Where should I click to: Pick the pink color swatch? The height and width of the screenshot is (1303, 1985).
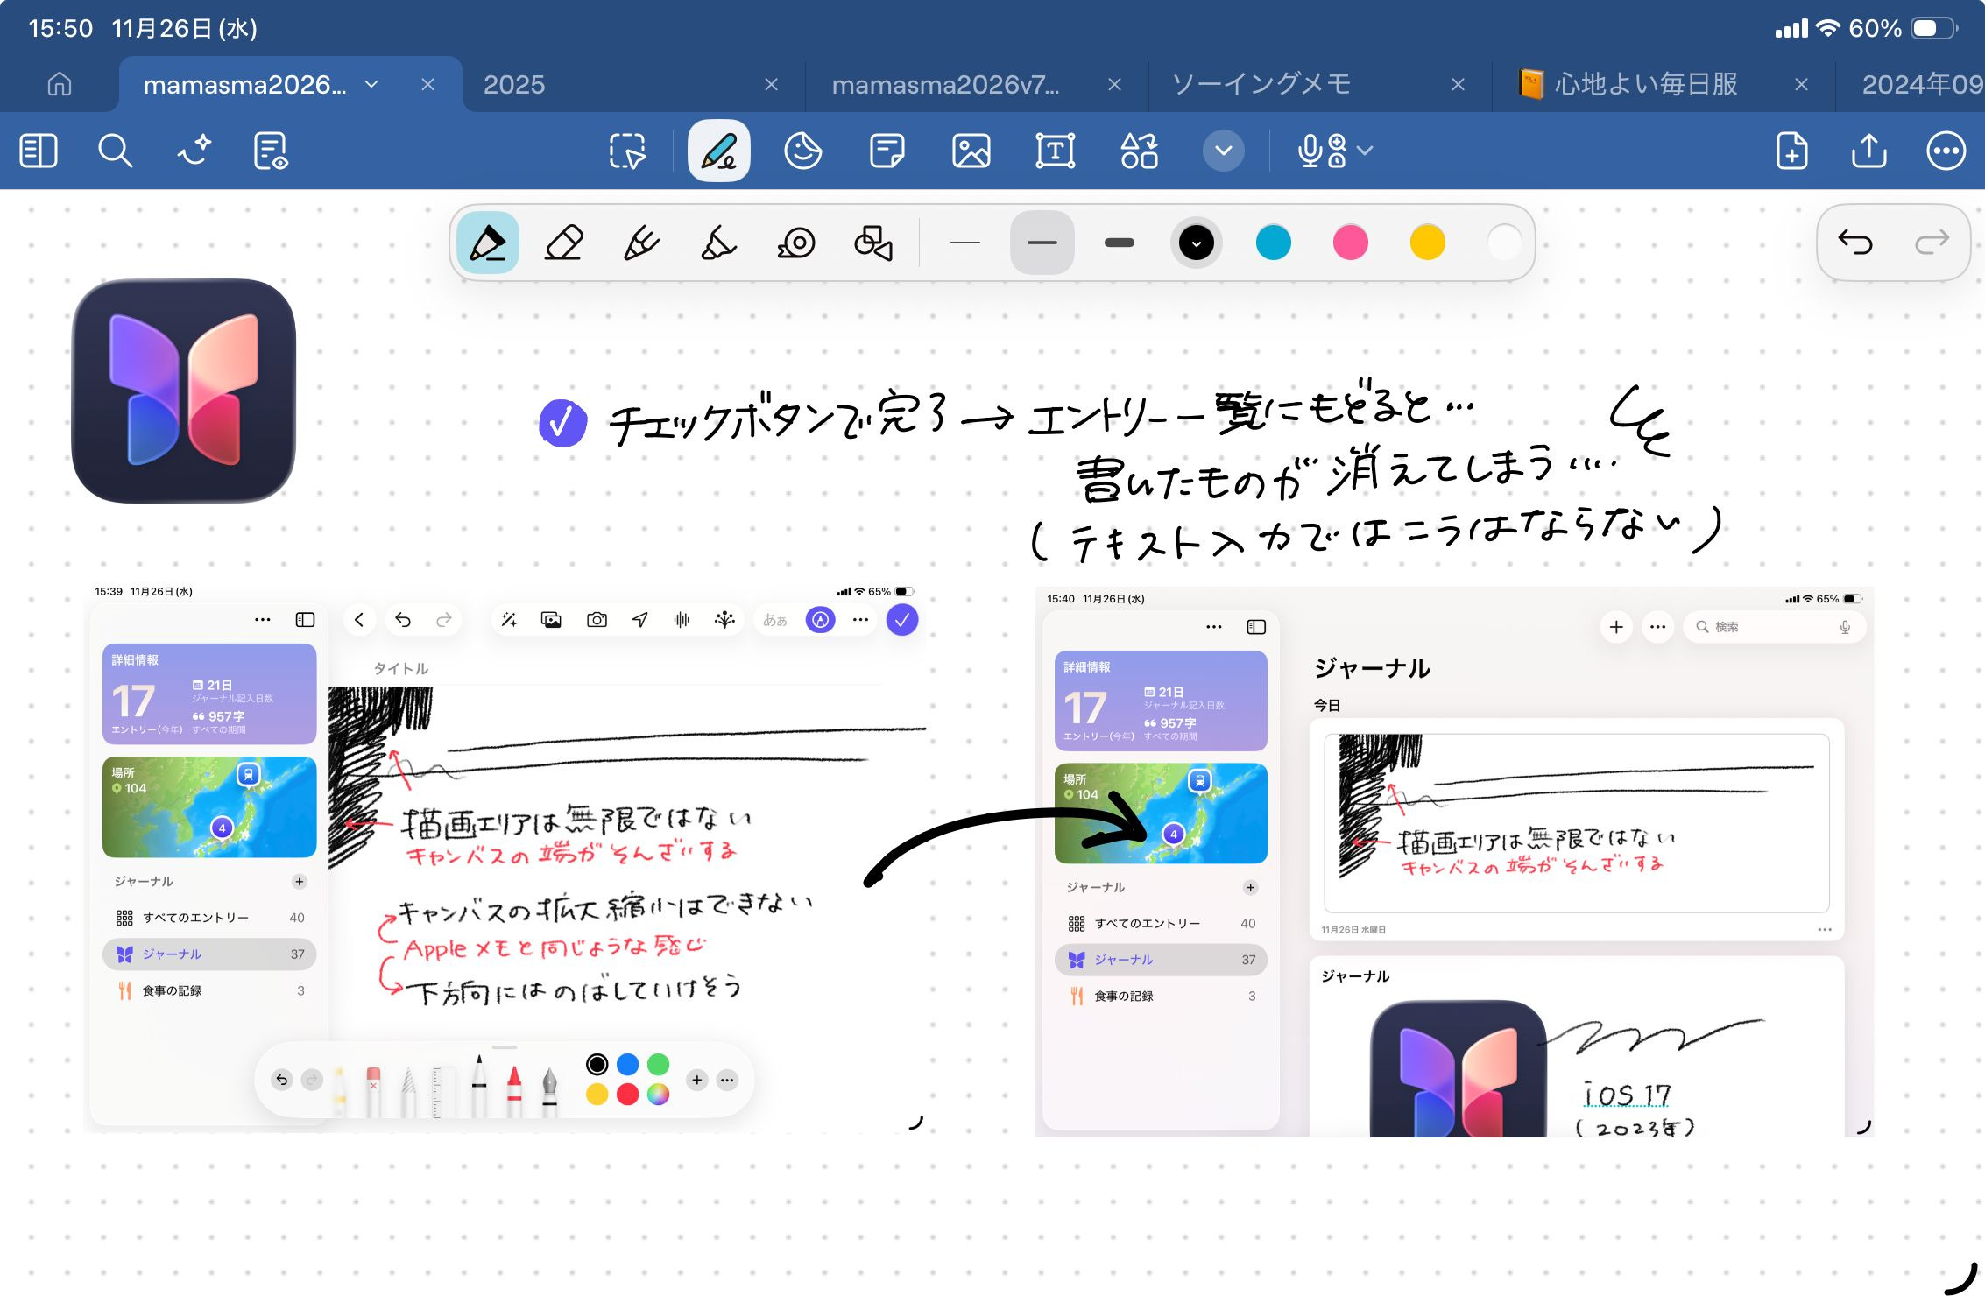pyautogui.click(x=1350, y=243)
